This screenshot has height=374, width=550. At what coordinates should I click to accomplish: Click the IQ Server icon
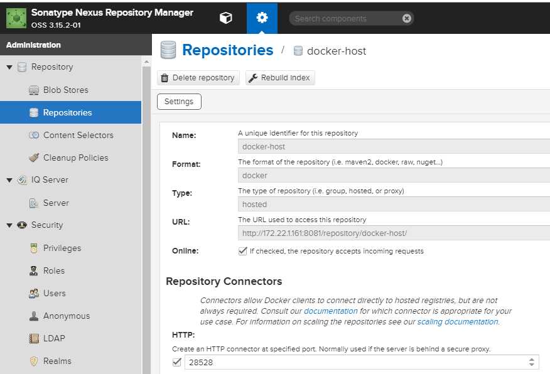click(22, 180)
